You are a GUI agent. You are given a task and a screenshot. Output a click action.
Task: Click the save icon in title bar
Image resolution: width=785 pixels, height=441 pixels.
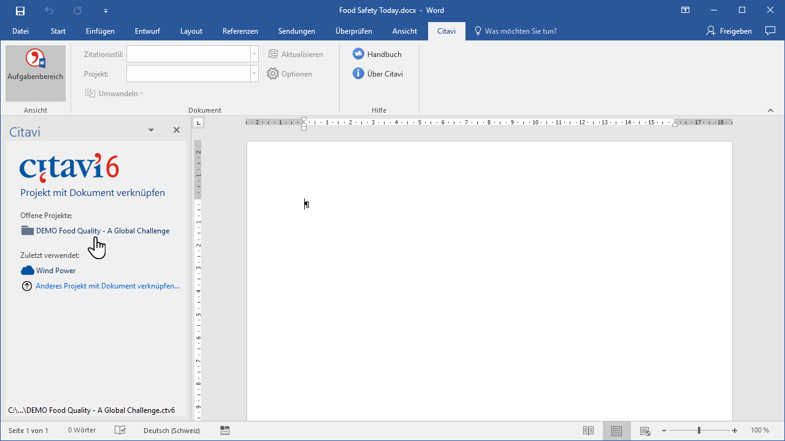point(20,10)
